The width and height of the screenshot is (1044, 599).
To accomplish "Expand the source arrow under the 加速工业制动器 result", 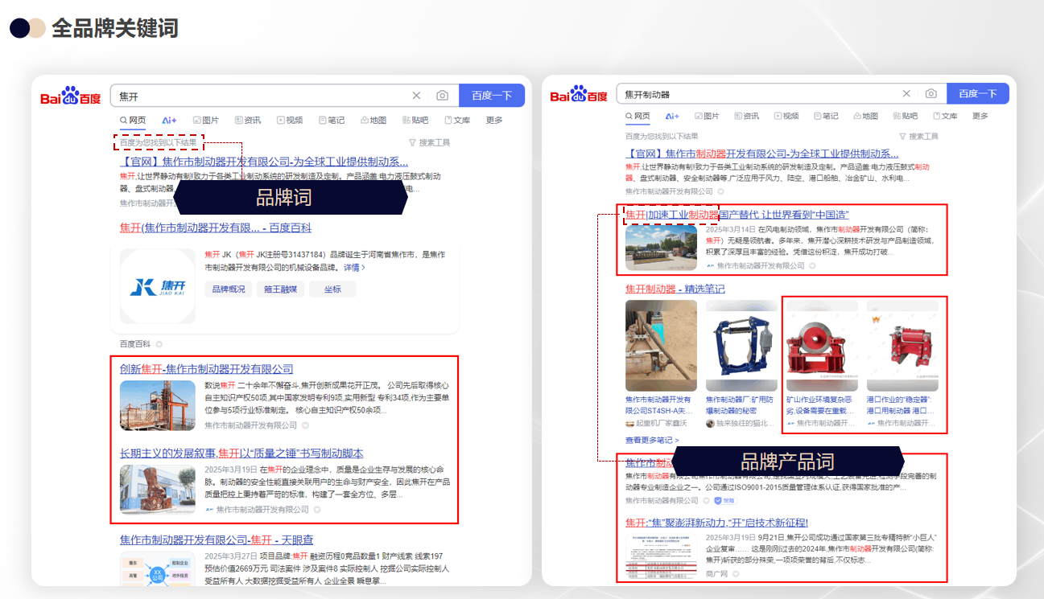I will pos(812,266).
